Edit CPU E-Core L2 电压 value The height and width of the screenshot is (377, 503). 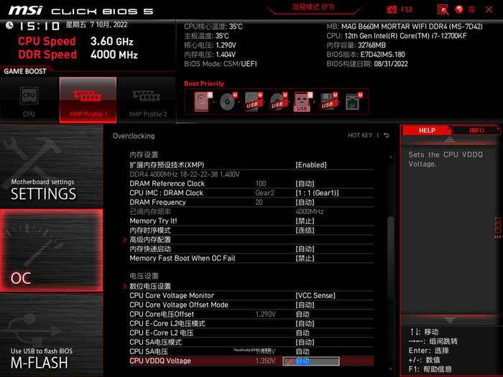(303, 332)
